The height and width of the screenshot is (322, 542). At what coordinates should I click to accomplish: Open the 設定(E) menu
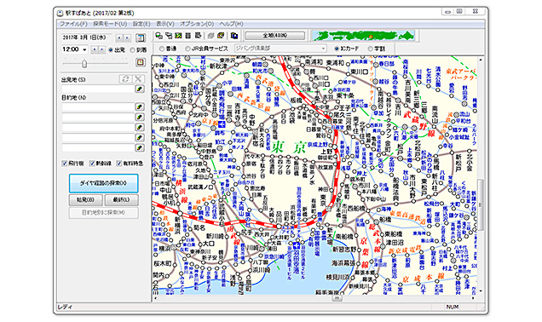coord(141,24)
